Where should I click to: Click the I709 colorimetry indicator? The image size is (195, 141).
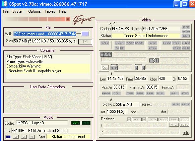pyautogui.click(x=167, y=43)
